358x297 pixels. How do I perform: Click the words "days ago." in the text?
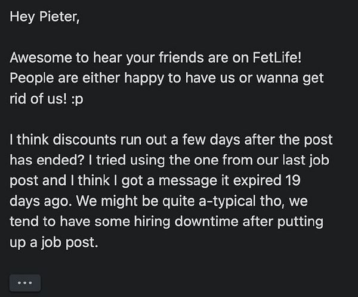[39, 201]
